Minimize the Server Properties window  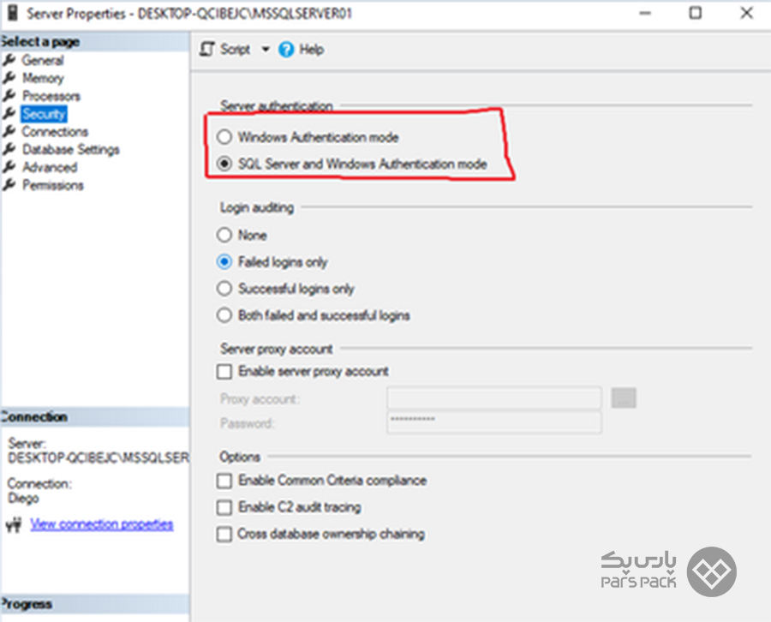point(644,13)
